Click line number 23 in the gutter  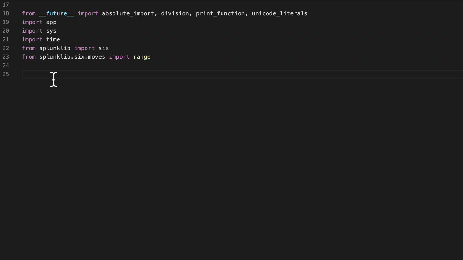(6, 57)
